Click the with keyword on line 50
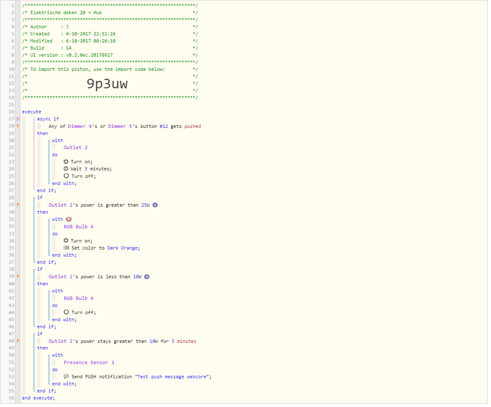 (58, 355)
